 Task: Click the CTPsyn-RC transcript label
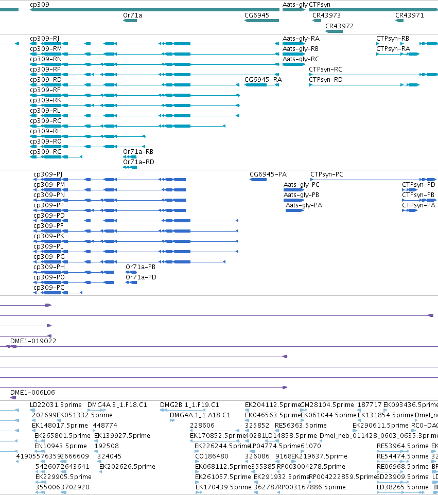click(325, 69)
